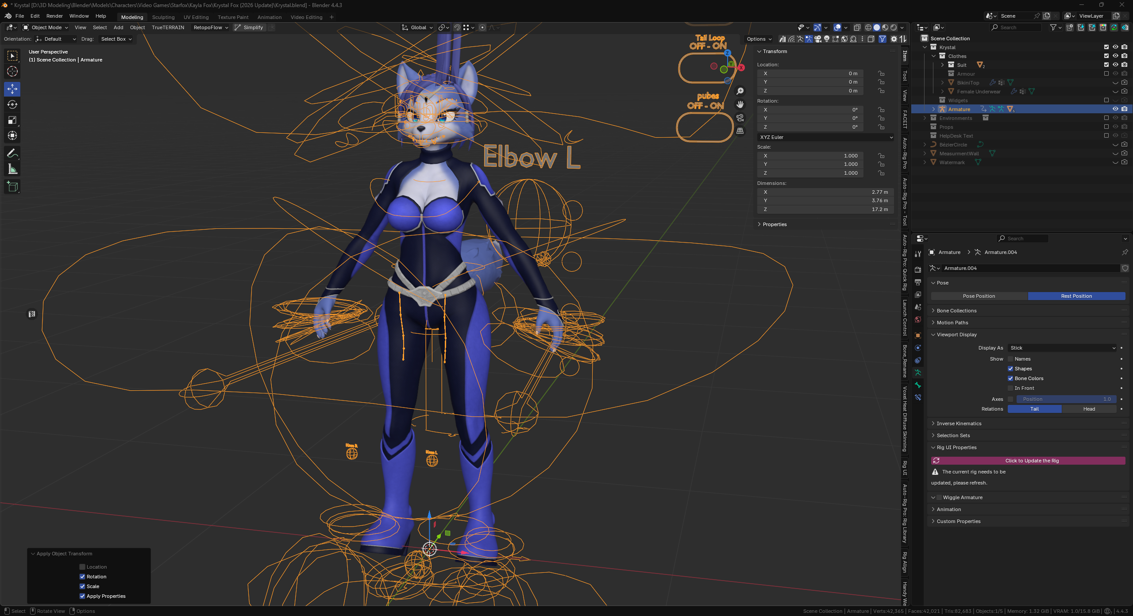Viewport: 1133px width, 616px height.
Task: Click the Pose Position button
Action: [x=979, y=296]
